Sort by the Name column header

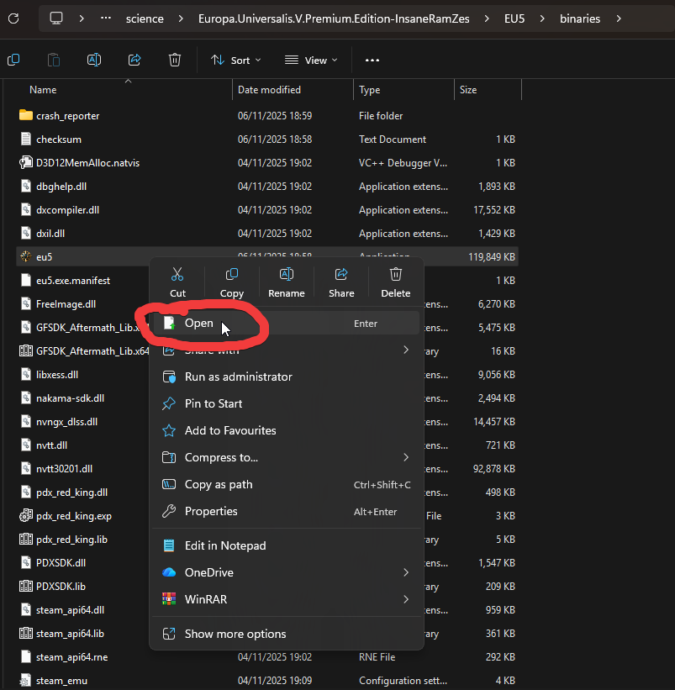tap(43, 90)
